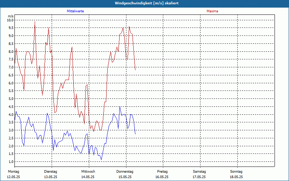Click the '4,0' y-axis value

[x=11, y=114]
